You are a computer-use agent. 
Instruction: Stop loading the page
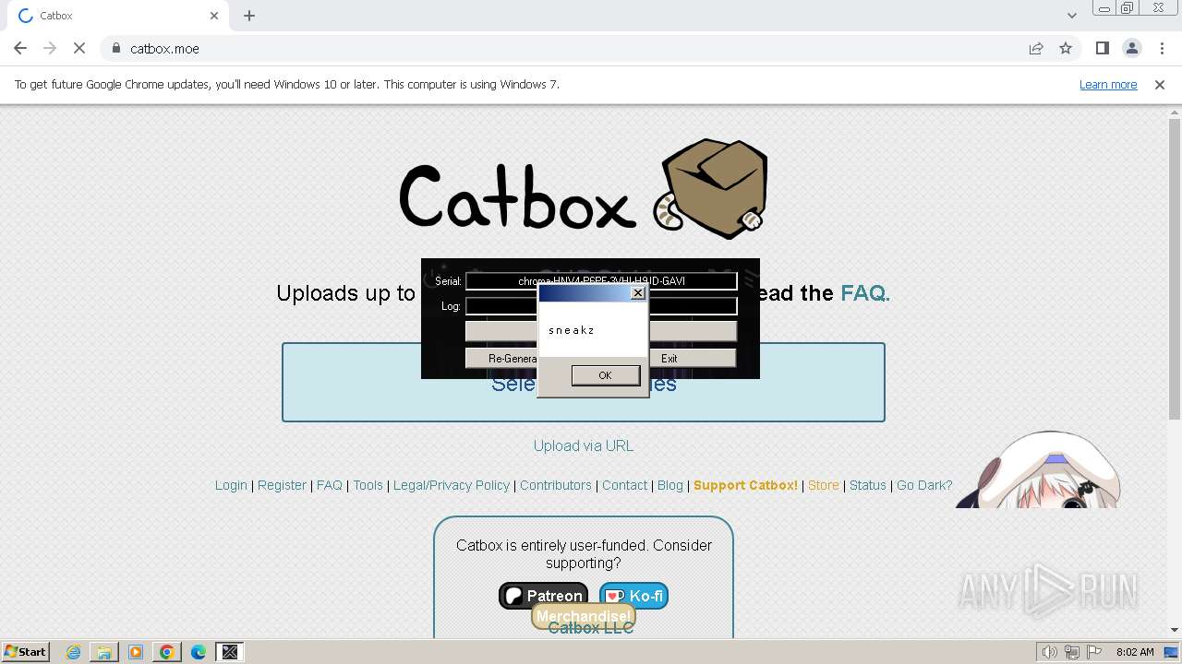pyautogui.click(x=79, y=48)
